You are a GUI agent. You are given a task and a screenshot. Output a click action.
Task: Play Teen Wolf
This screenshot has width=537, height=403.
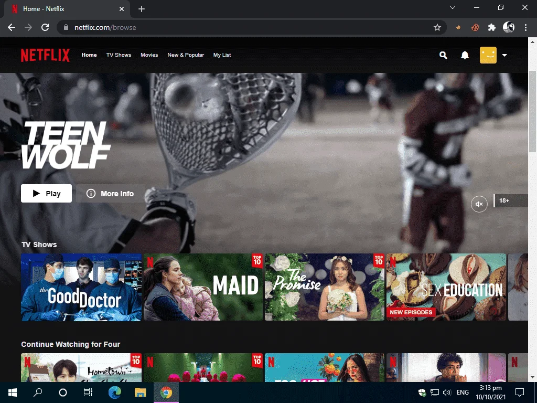pyautogui.click(x=46, y=193)
